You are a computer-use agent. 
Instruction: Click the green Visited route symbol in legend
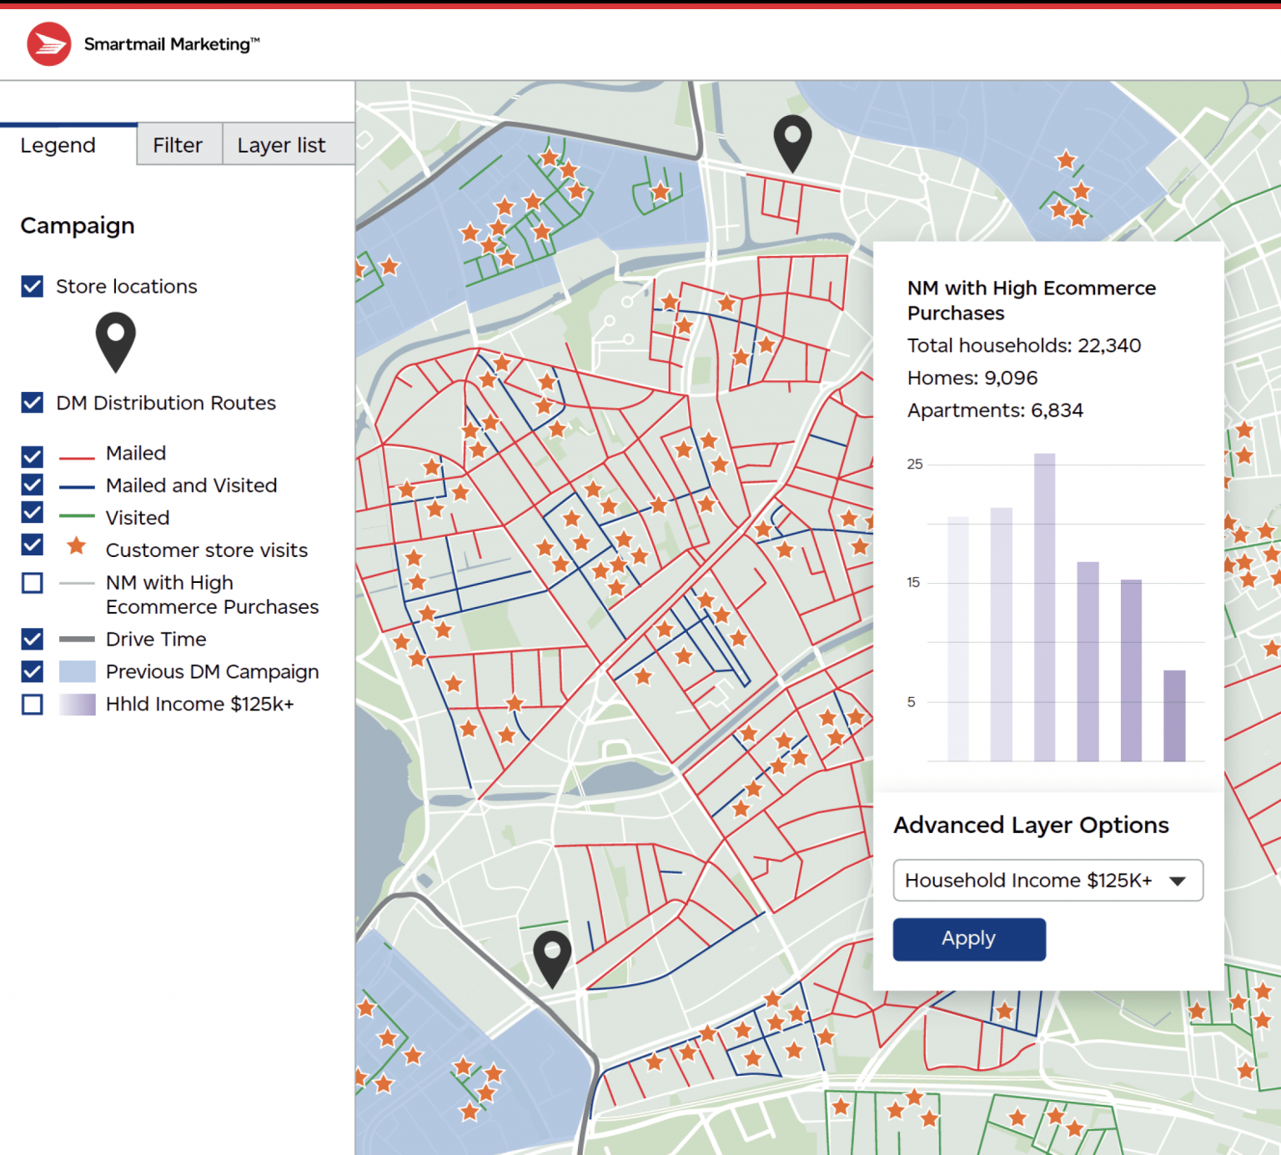click(77, 517)
